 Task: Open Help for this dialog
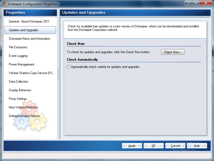[x=197, y=146]
